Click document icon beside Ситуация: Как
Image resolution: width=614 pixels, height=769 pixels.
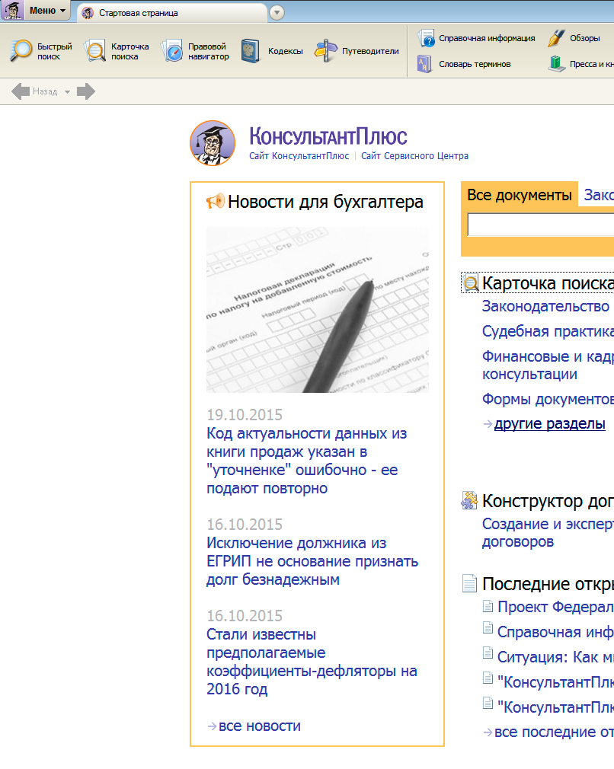(x=488, y=653)
